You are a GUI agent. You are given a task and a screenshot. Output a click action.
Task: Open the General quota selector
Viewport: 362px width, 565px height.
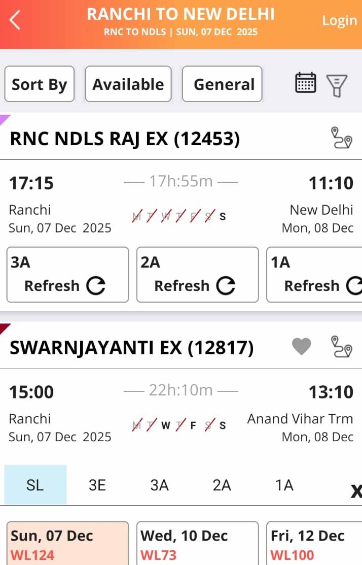point(222,84)
